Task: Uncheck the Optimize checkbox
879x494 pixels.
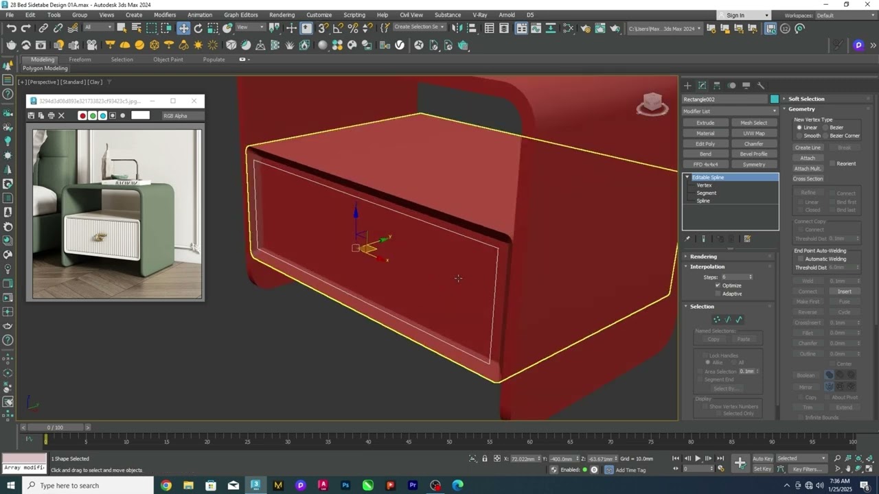Action: [718, 285]
